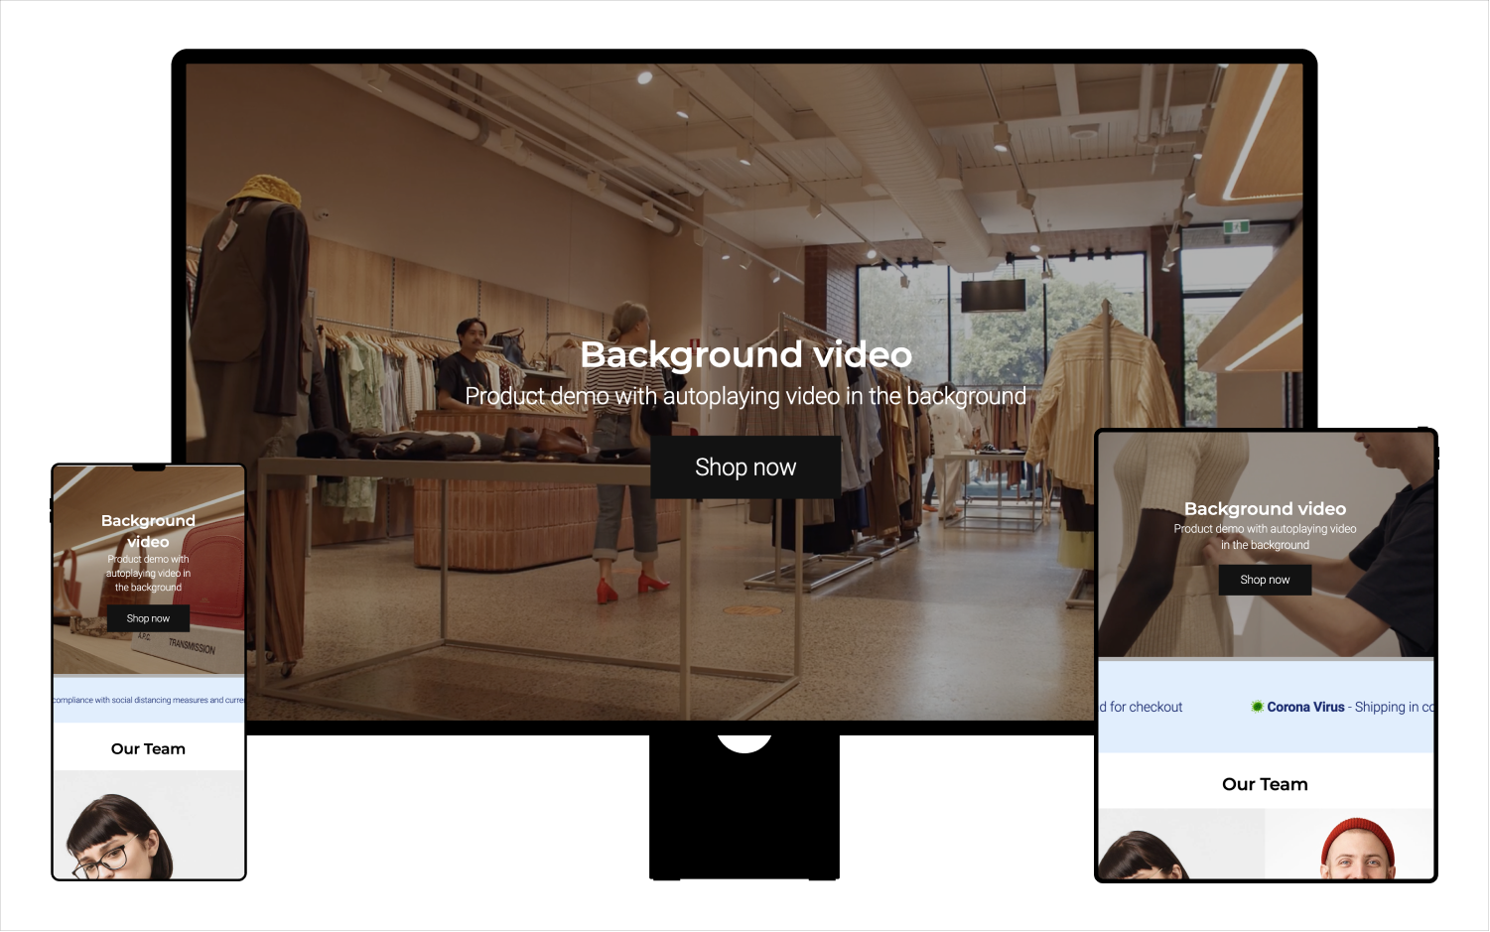The image size is (1490, 932).
Task: Select the desktop 'Background video' heading
Action: (745, 354)
